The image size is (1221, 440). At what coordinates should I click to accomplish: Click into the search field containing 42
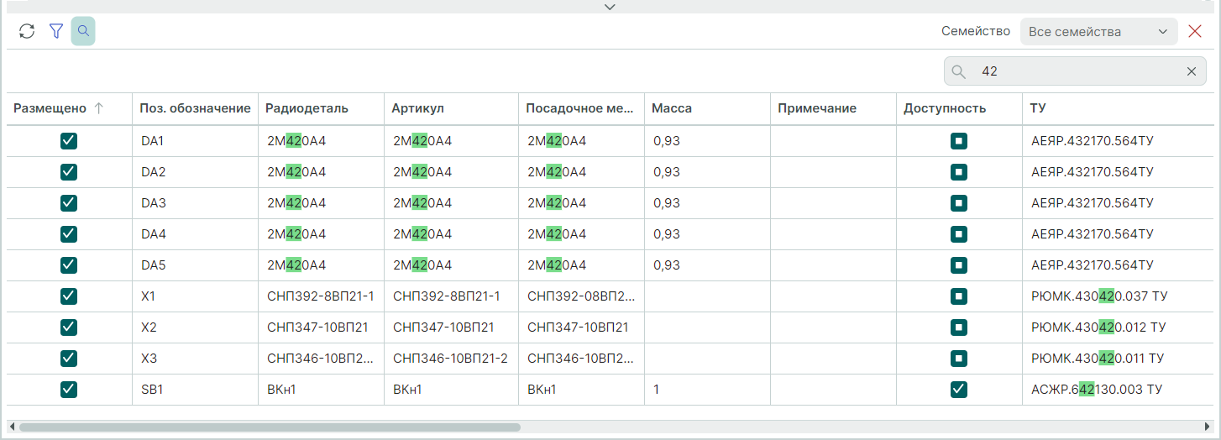click(x=1075, y=71)
